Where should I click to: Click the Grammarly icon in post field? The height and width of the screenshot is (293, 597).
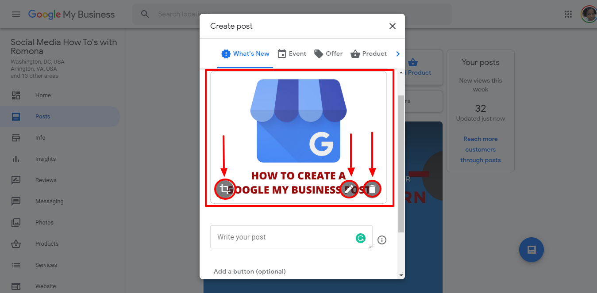coord(361,239)
